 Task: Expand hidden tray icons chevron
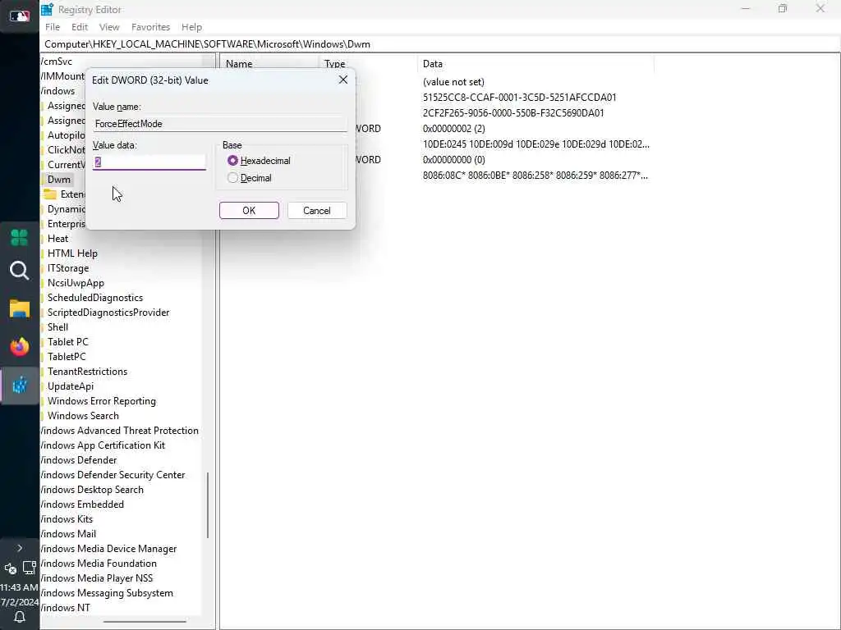coord(20,548)
